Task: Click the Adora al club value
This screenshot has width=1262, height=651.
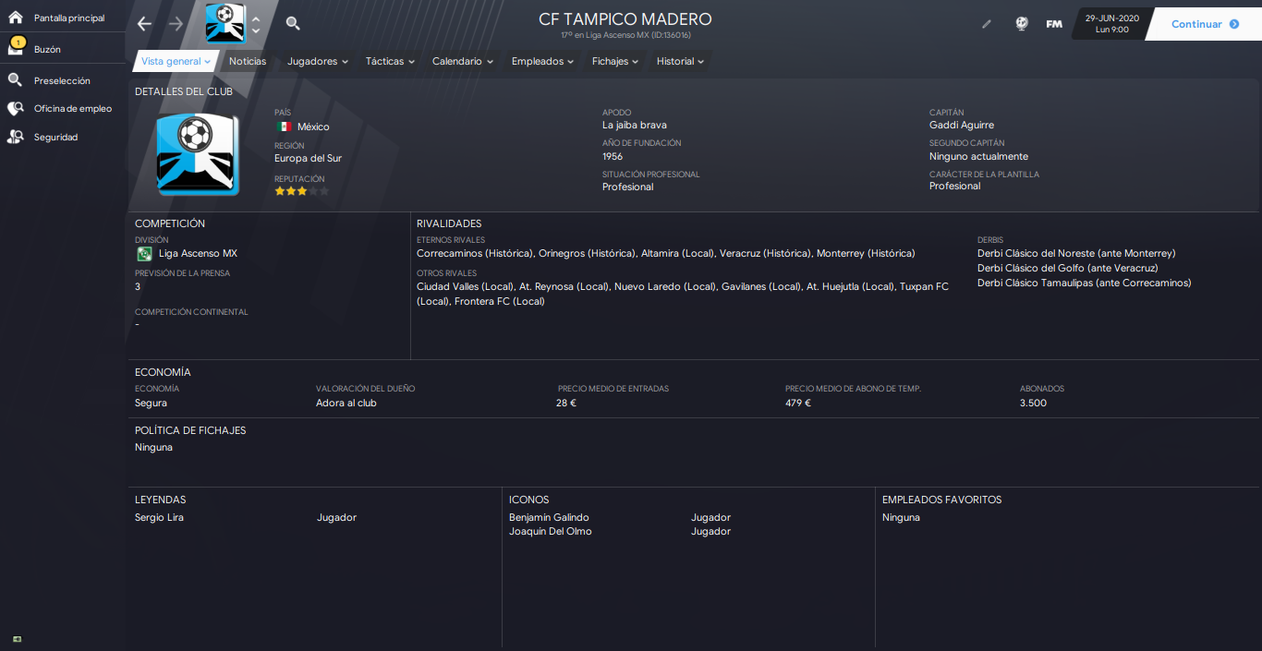Action: [x=346, y=403]
